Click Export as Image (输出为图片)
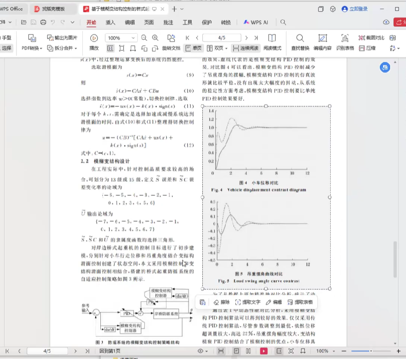 [62, 38]
